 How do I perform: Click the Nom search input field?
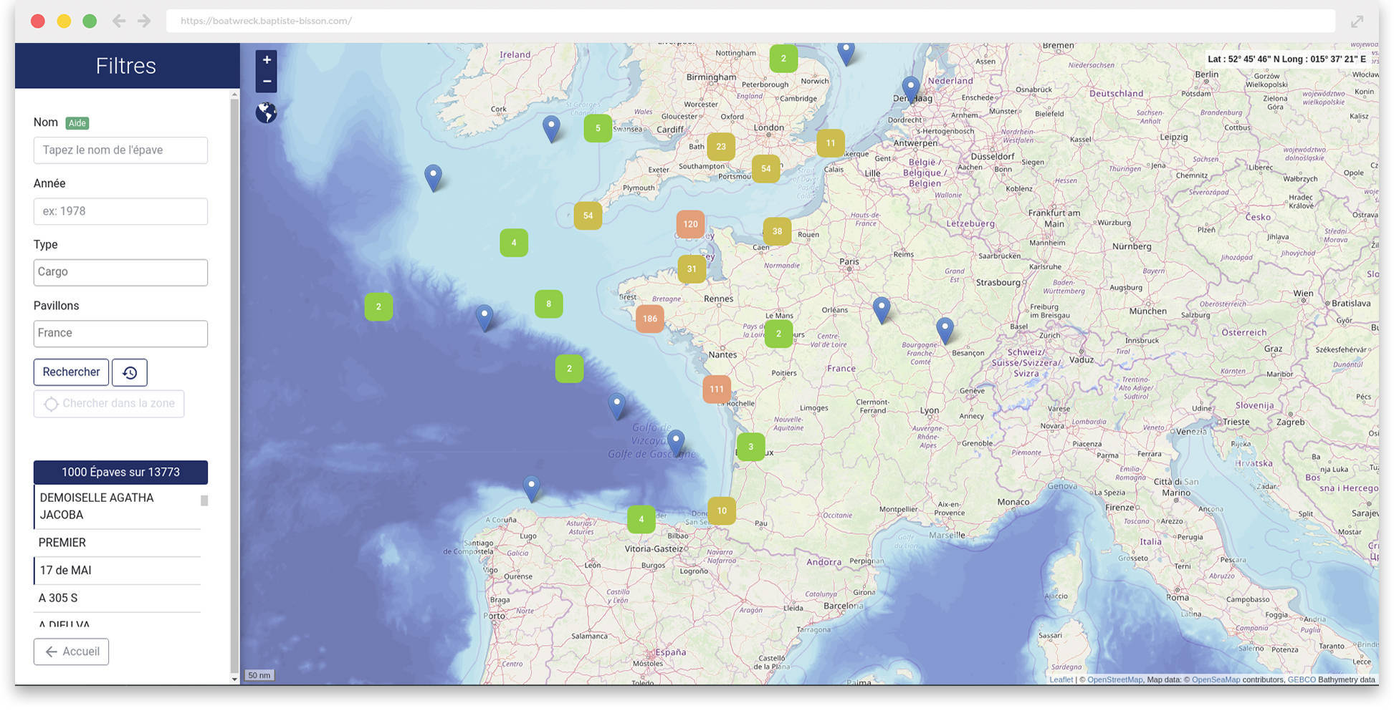click(120, 150)
